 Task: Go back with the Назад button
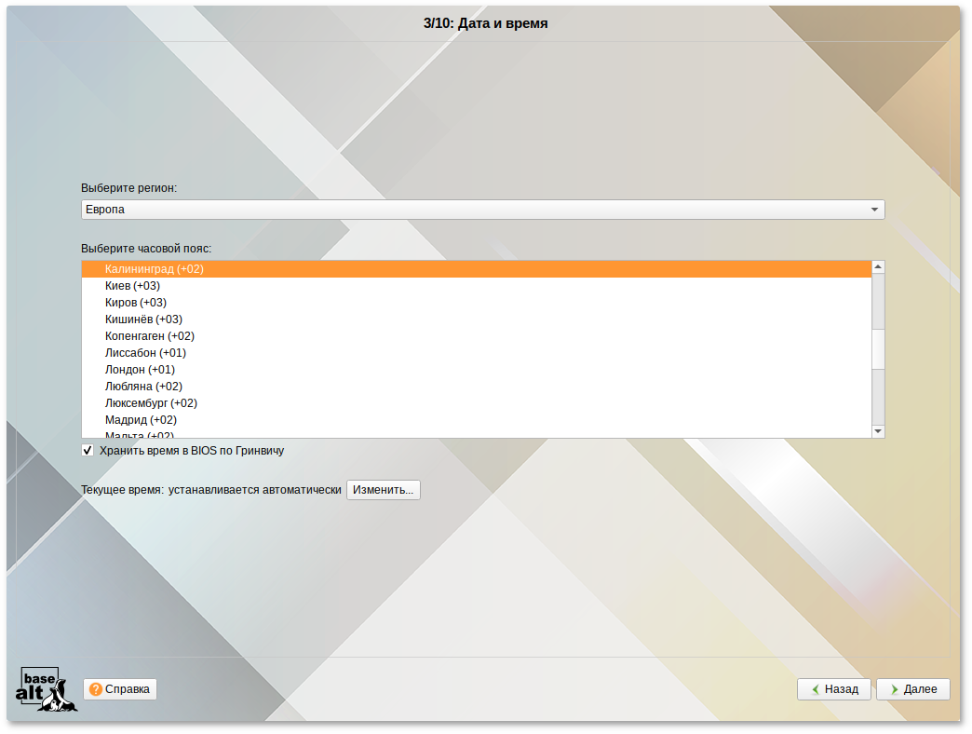coord(833,689)
